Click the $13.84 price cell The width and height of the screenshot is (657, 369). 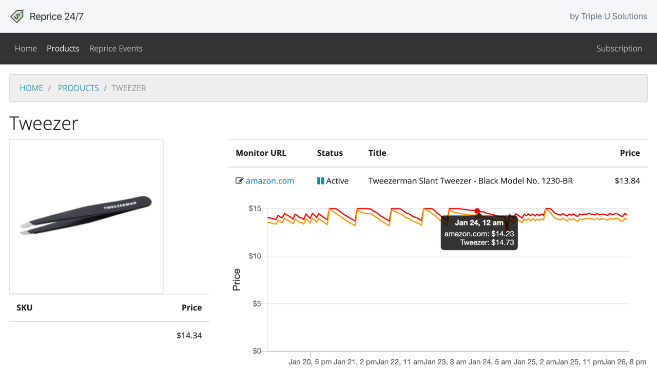[x=627, y=180]
